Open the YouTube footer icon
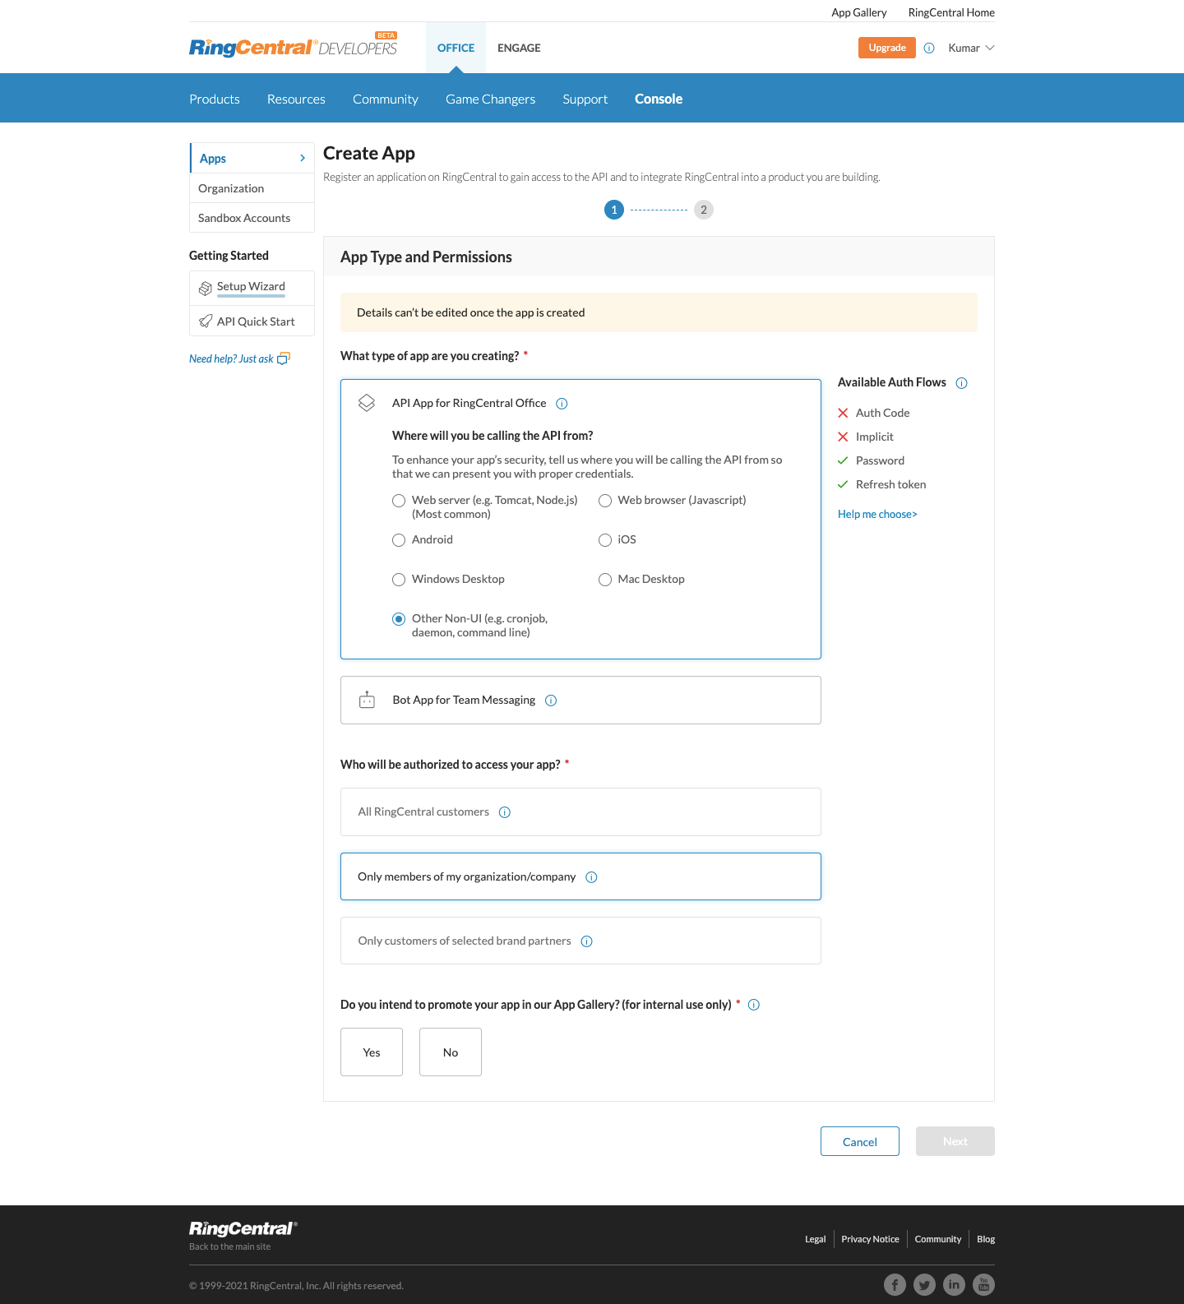This screenshot has height=1304, width=1184. [x=983, y=1284]
